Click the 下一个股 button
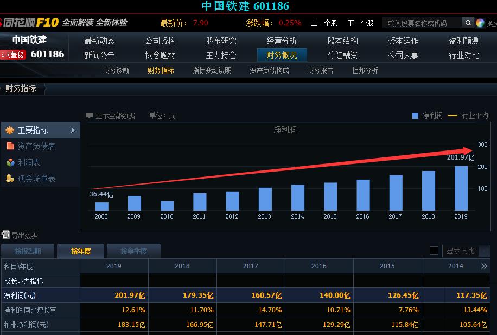This screenshot has width=497, height=335. (x=359, y=23)
